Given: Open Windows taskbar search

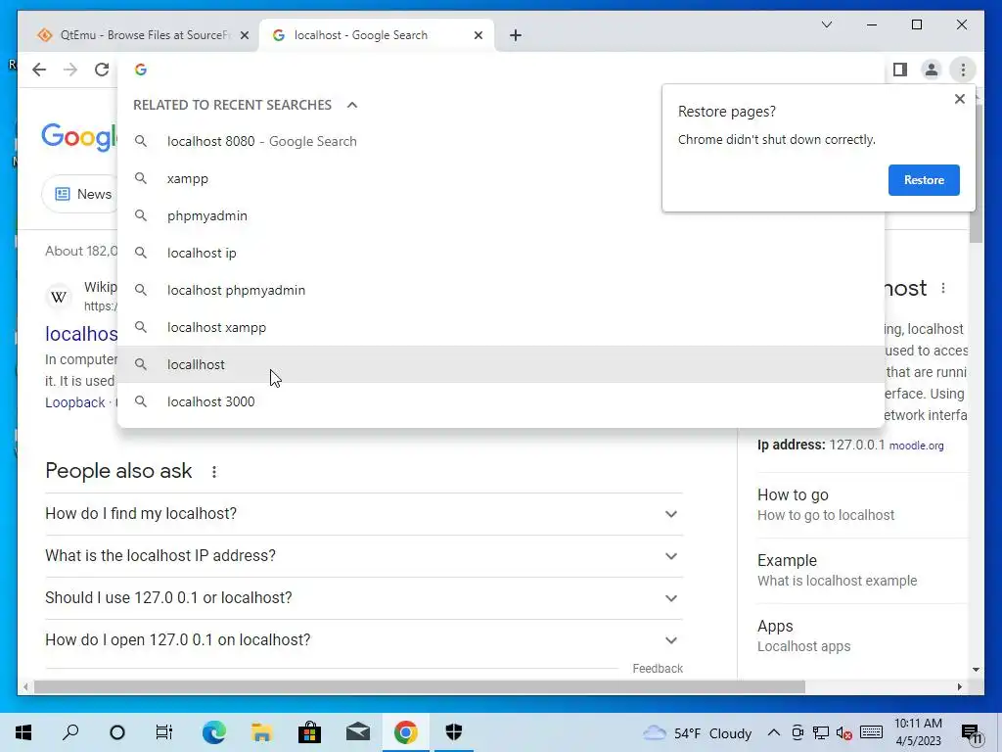Looking at the screenshot, I should pyautogui.click(x=70, y=732).
